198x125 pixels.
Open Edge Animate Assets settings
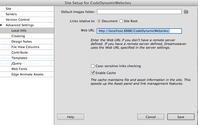pyautogui.click(x=27, y=74)
